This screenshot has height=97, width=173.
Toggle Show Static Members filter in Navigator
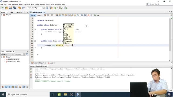9,87
